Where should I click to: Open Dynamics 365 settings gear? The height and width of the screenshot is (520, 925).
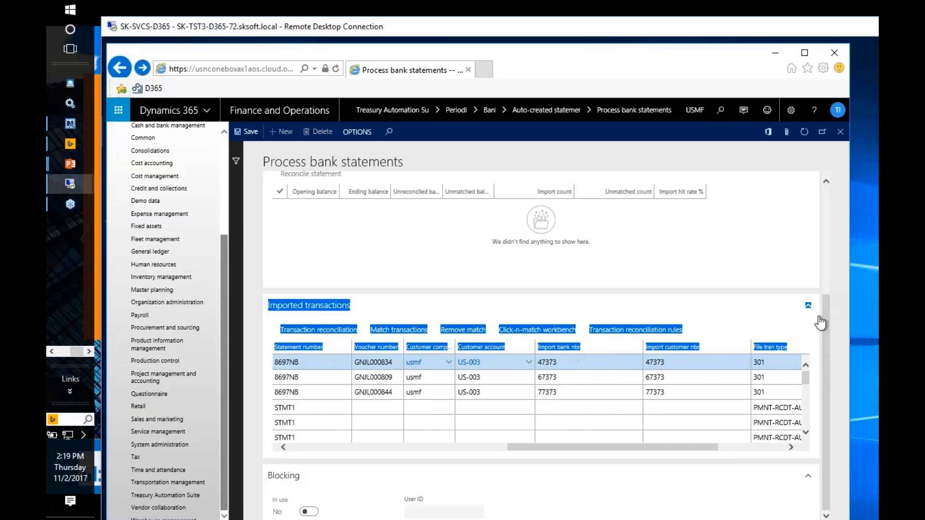[791, 110]
